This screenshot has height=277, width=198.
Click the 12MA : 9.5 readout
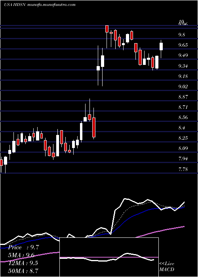tap(23, 263)
